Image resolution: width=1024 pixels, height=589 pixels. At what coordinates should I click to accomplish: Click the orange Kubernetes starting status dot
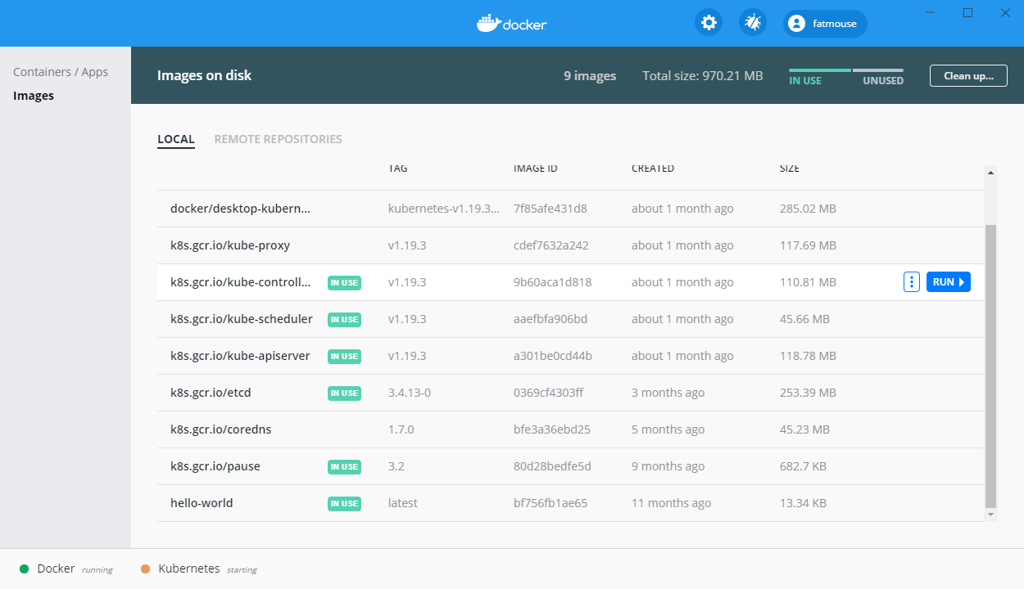146,569
